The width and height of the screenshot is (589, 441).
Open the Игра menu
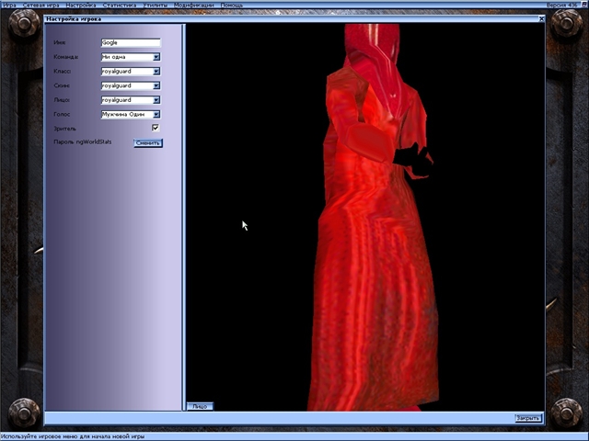9,5
